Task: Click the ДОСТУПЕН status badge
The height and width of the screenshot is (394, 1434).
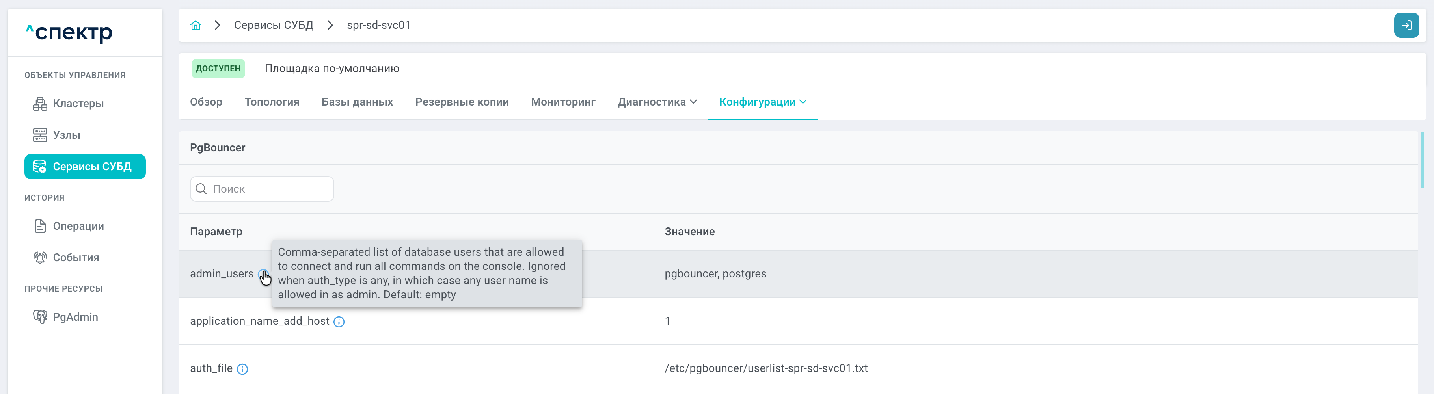Action: 218,69
